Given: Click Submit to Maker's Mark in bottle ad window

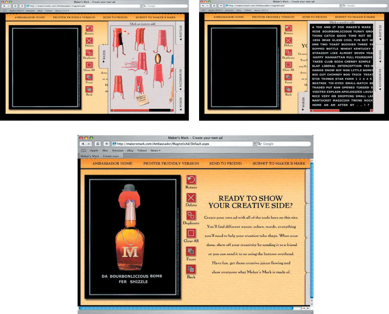Looking at the screenshot, I should pyautogui.click(x=279, y=164).
